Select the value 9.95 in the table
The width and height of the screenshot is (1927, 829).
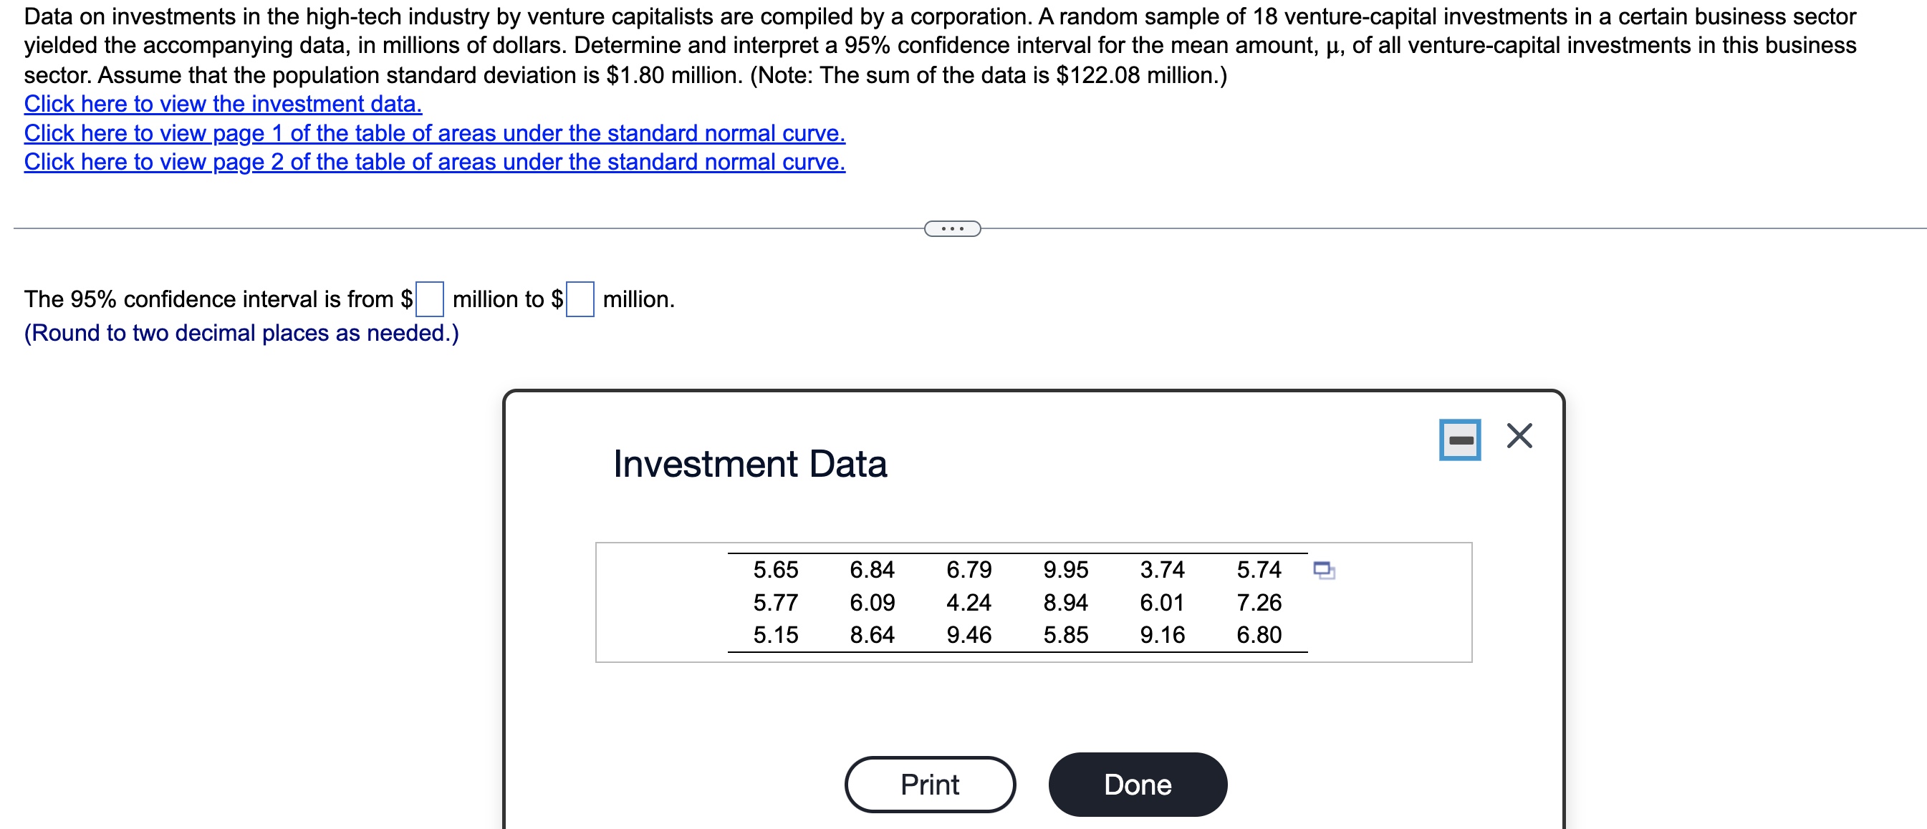click(x=1065, y=571)
